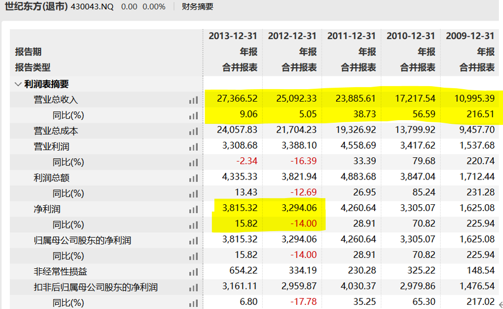Select the 2009-12-31 column header
The width and height of the screenshot is (503, 309).
point(470,36)
